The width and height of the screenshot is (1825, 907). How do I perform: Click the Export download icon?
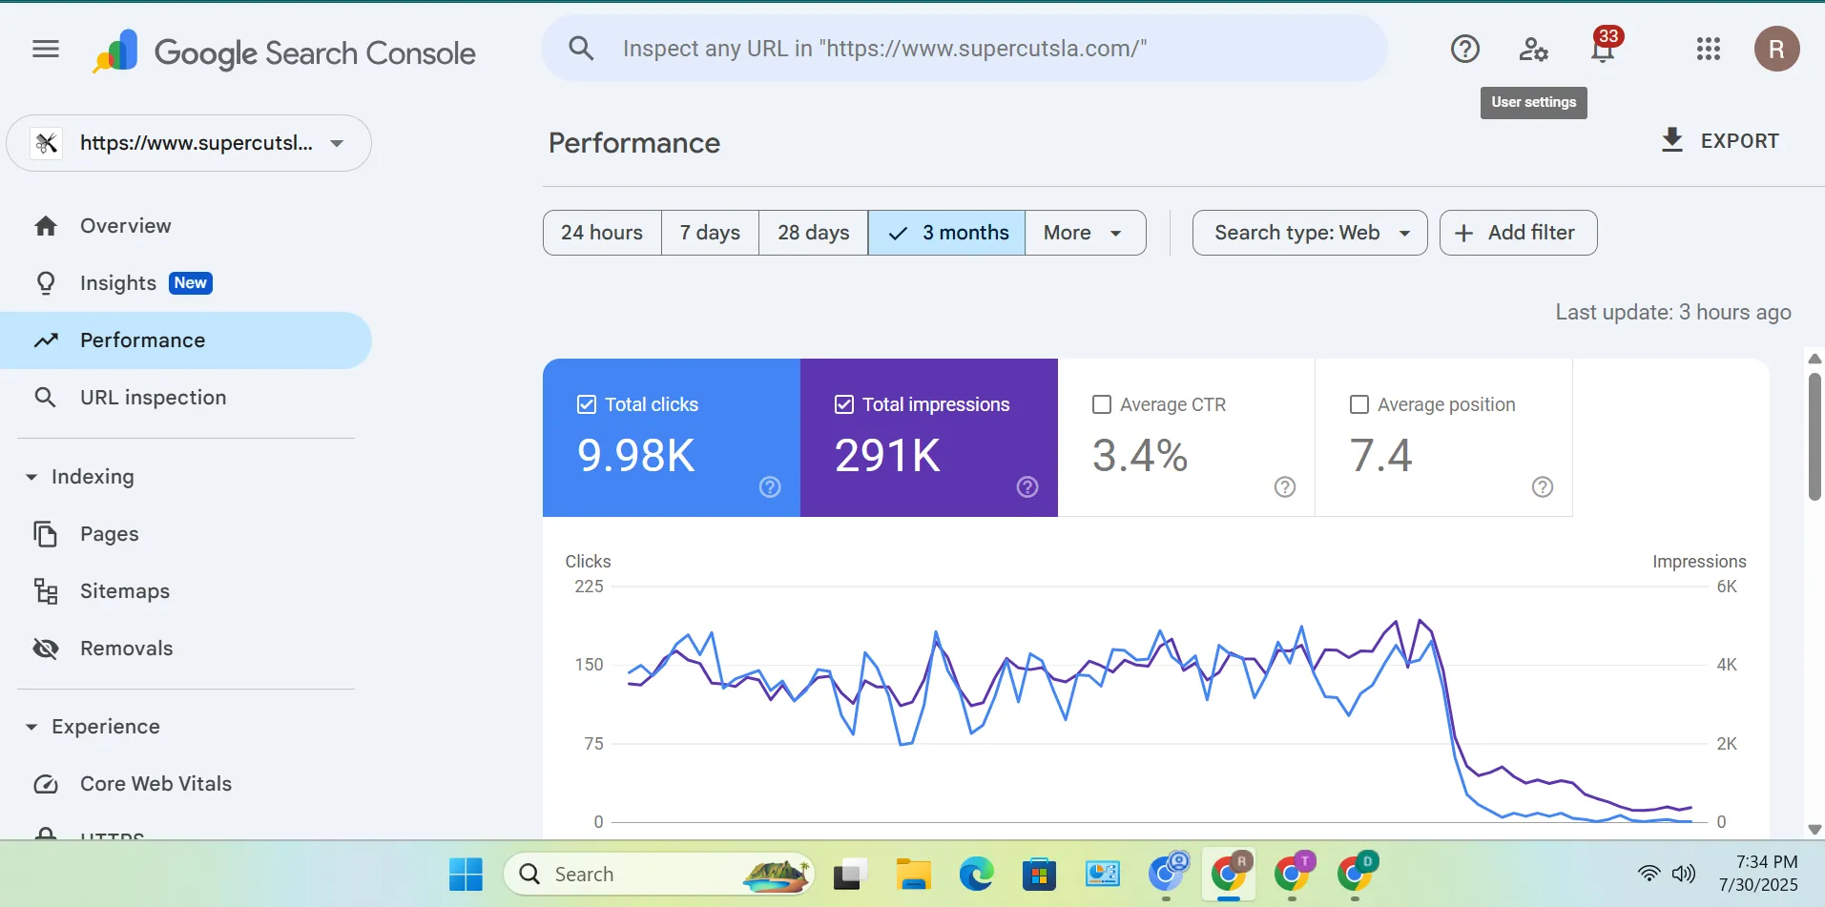click(1671, 140)
